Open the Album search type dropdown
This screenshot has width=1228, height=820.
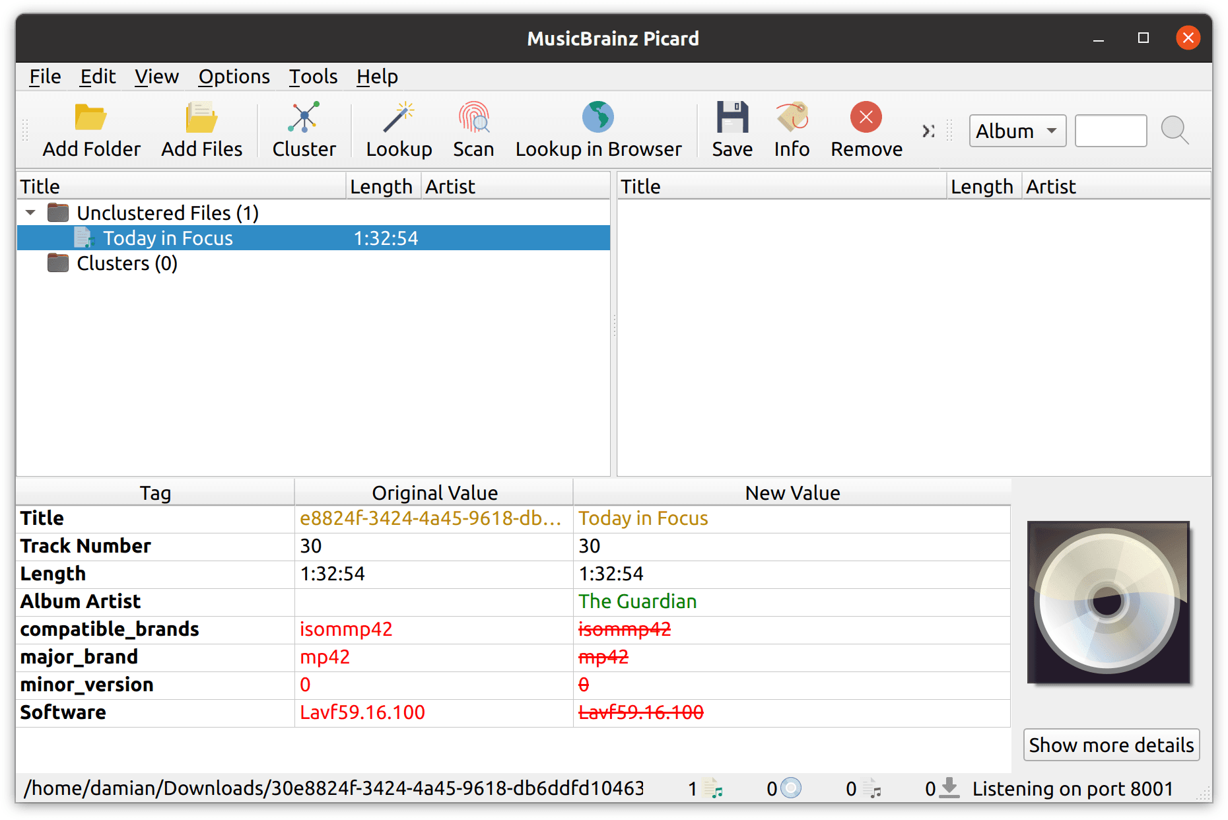pos(1017,131)
